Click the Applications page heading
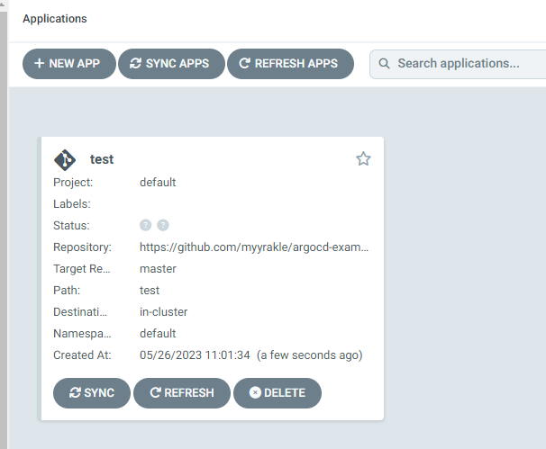The height and width of the screenshot is (449, 546). click(x=55, y=18)
